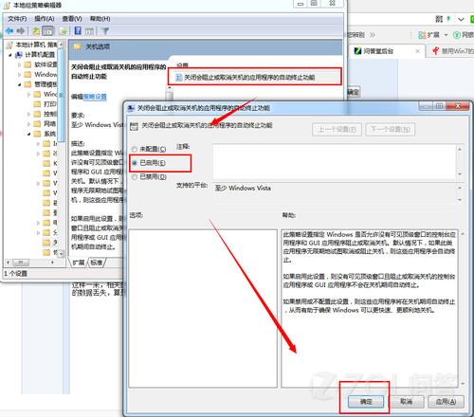This screenshot has width=474, height=417.
Task: Click the 扩展 extensions icon in the browser
Action: 422,35
